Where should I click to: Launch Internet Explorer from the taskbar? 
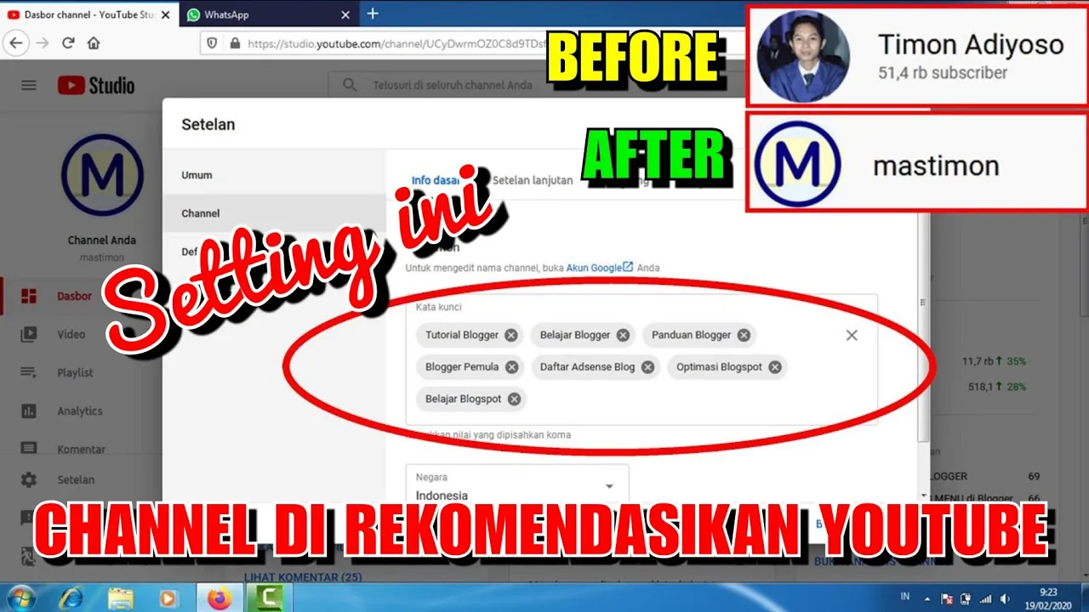tap(71, 598)
